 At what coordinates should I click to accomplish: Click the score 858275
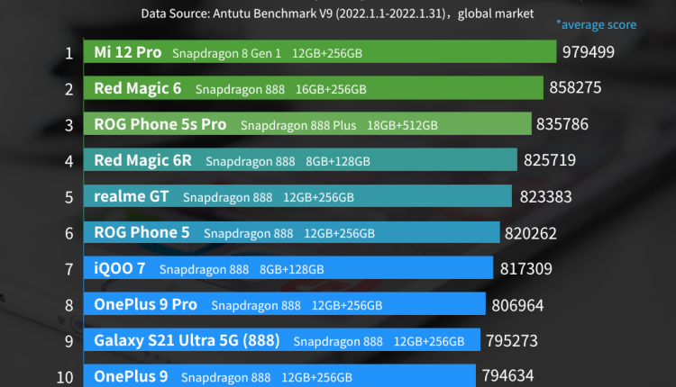pyautogui.click(x=574, y=88)
